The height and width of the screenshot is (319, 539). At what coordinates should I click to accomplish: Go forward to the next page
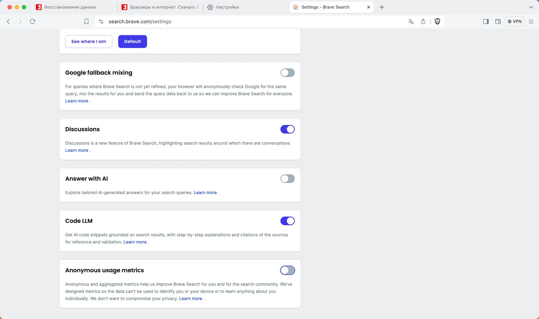(20, 22)
